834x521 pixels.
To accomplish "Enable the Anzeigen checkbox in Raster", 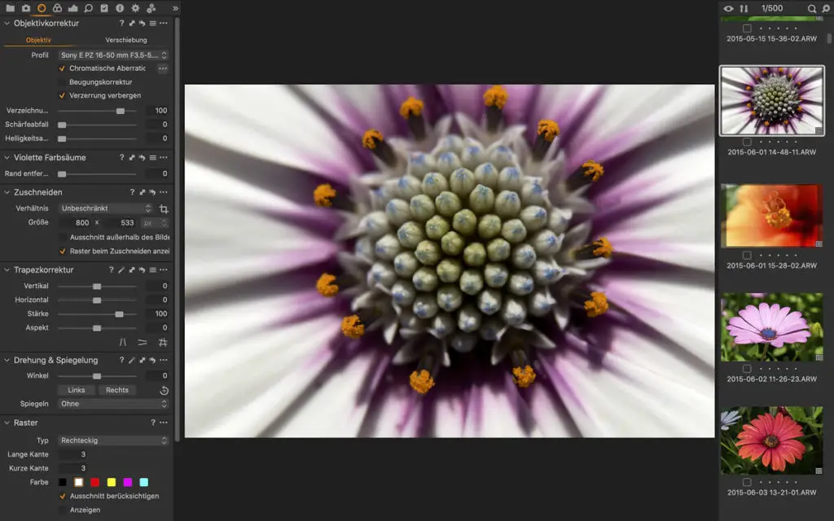I will 62,510.
